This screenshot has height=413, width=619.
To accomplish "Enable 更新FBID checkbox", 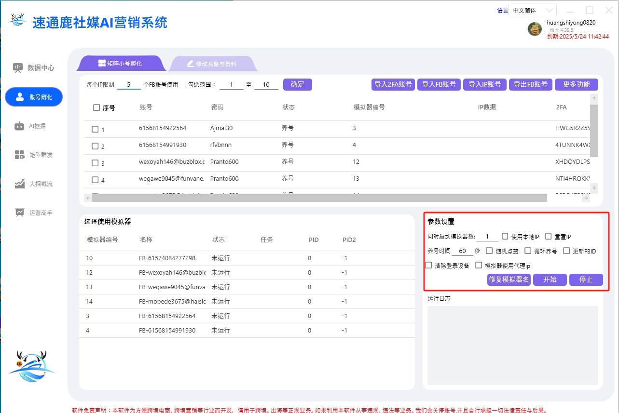I will point(566,251).
